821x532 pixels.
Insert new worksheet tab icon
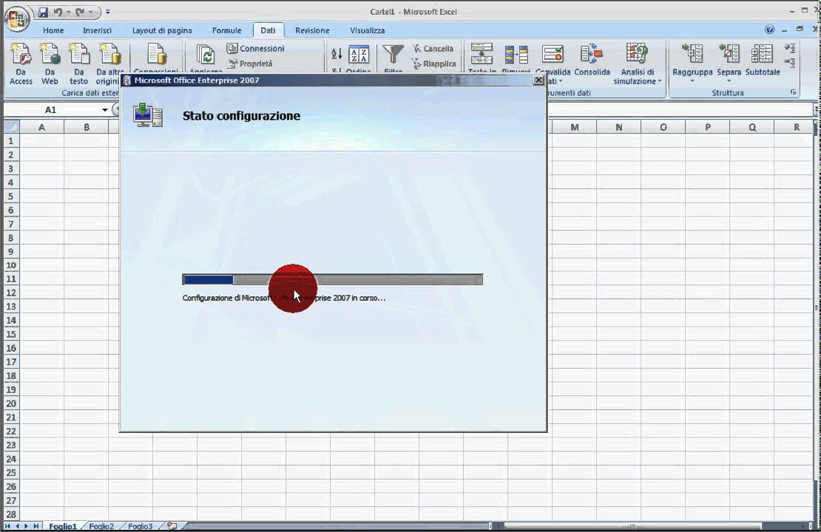click(172, 526)
